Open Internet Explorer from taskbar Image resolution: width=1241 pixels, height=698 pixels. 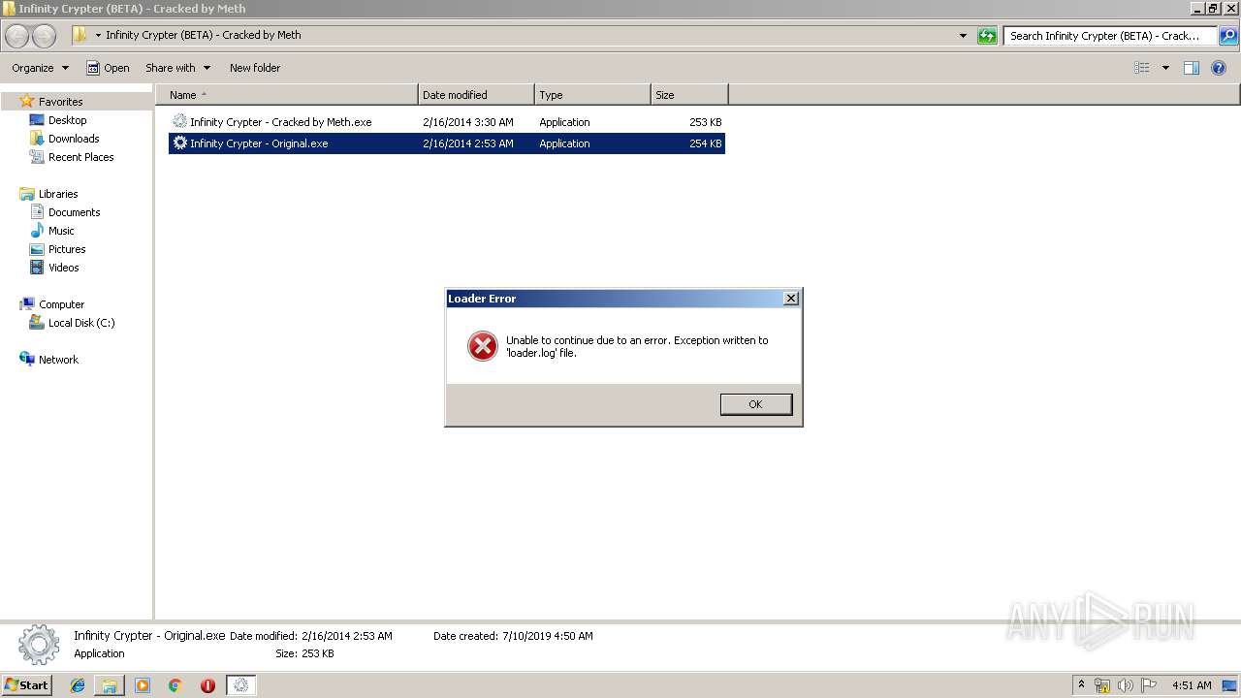(x=78, y=685)
